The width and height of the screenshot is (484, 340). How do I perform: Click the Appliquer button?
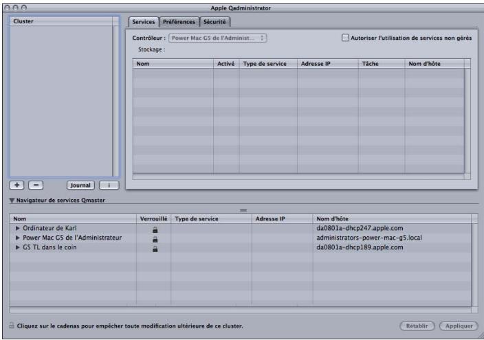(x=459, y=326)
